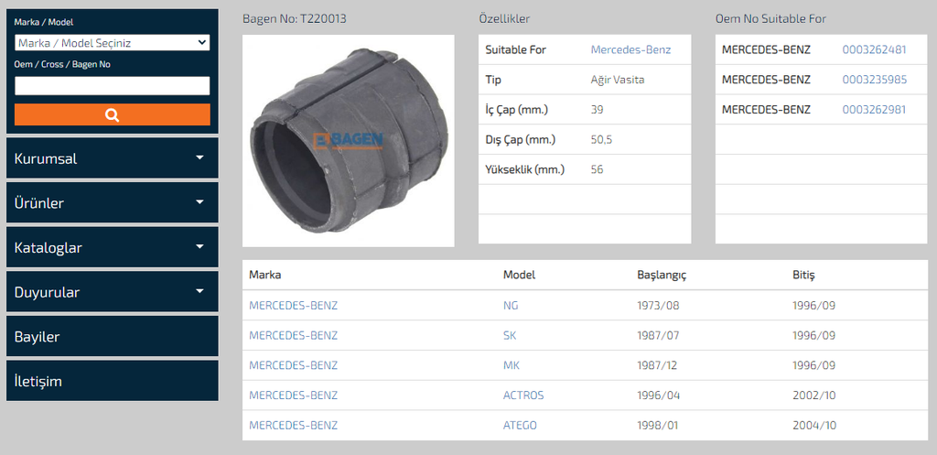
Task: Select the ATEGO model link
Action: coord(520,425)
